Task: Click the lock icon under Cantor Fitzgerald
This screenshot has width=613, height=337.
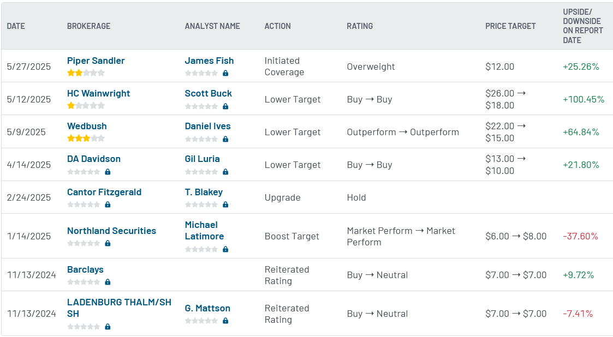Action: (x=108, y=204)
